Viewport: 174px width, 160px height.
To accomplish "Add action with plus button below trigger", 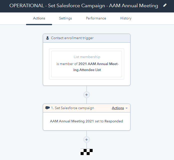I will [x=87, y=95].
